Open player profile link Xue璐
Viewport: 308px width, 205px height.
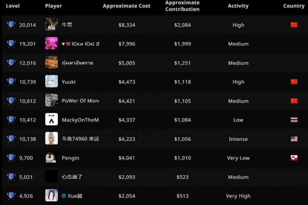click(75, 196)
